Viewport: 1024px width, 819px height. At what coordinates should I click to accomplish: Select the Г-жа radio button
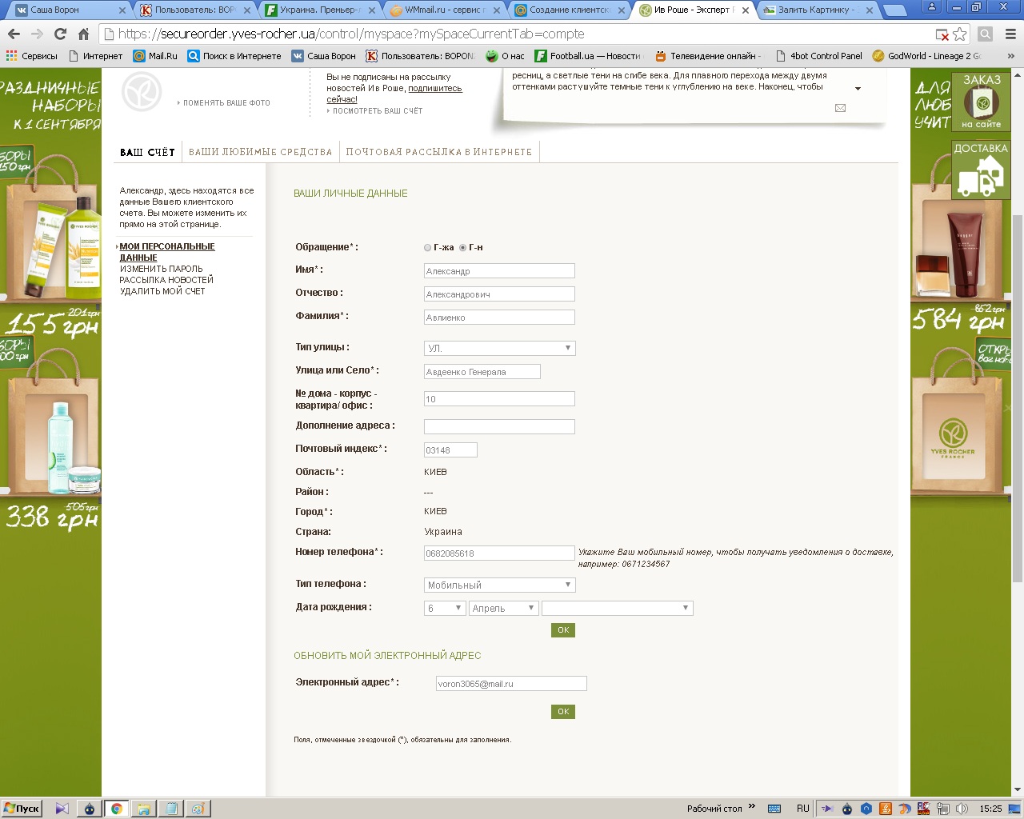tap(427, 248)
